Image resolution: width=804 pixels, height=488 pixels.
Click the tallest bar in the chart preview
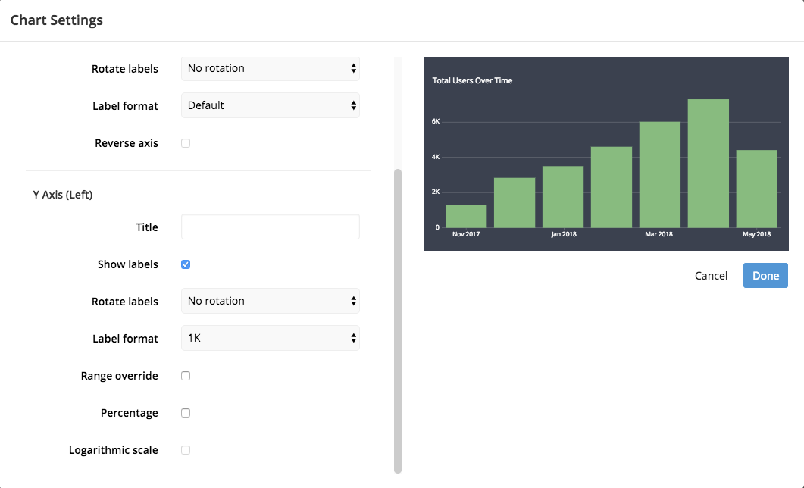(708, 164)
